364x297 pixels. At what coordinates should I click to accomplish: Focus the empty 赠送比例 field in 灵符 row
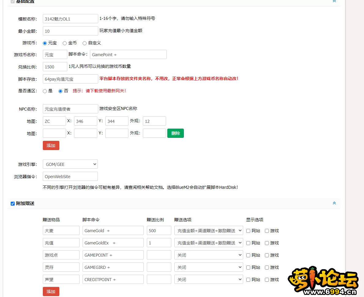(159, 267)
